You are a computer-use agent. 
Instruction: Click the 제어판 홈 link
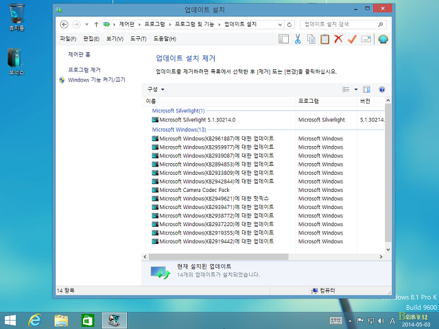pos(80,54)
